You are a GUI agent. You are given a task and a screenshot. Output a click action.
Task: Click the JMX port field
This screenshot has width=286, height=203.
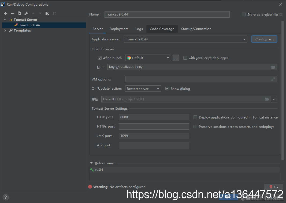[154, 136]
